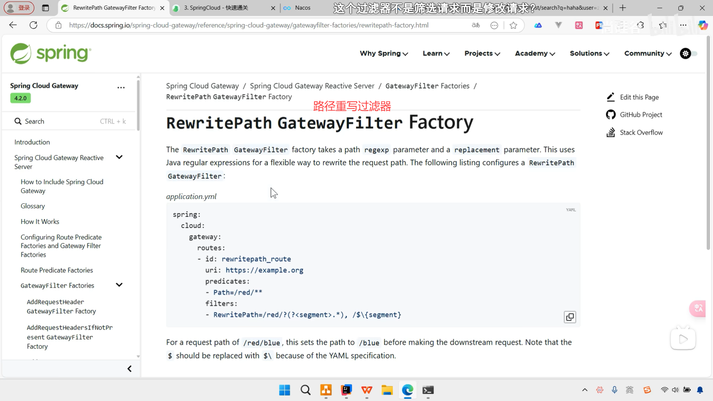Screen dimensions: 713x401
Task: Collapse the GatewayFilter Factories tree section
Action: 119,285
